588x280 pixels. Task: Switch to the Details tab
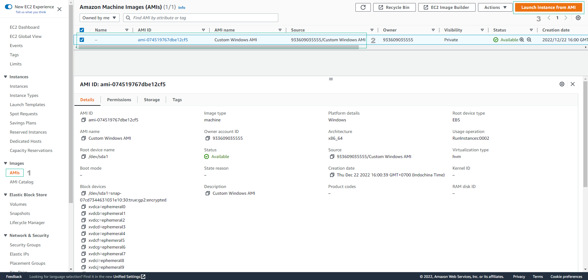tap(87, 100)
